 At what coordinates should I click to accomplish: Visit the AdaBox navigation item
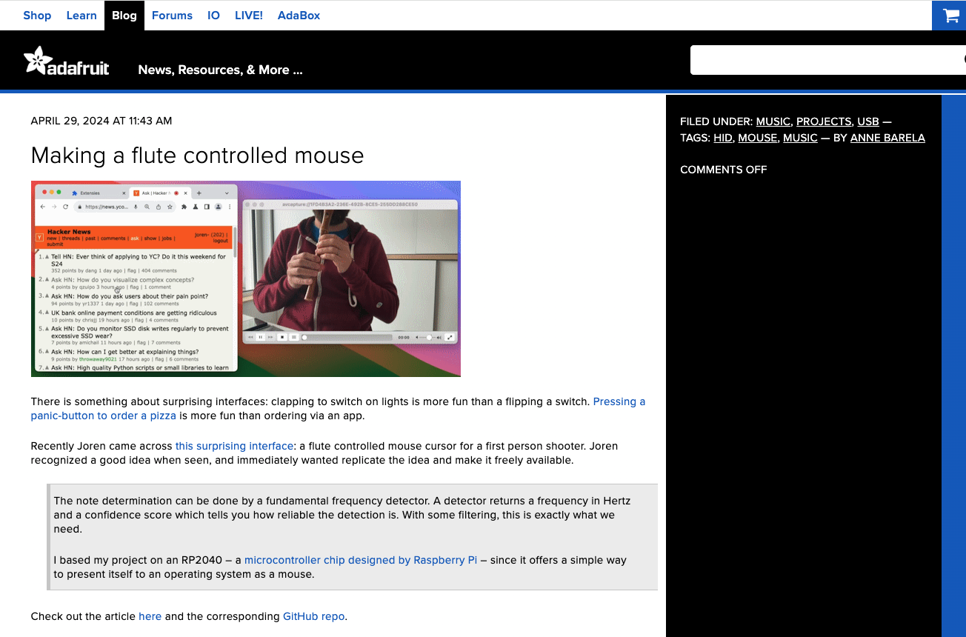pyautogui.click(x=299, y=16)
